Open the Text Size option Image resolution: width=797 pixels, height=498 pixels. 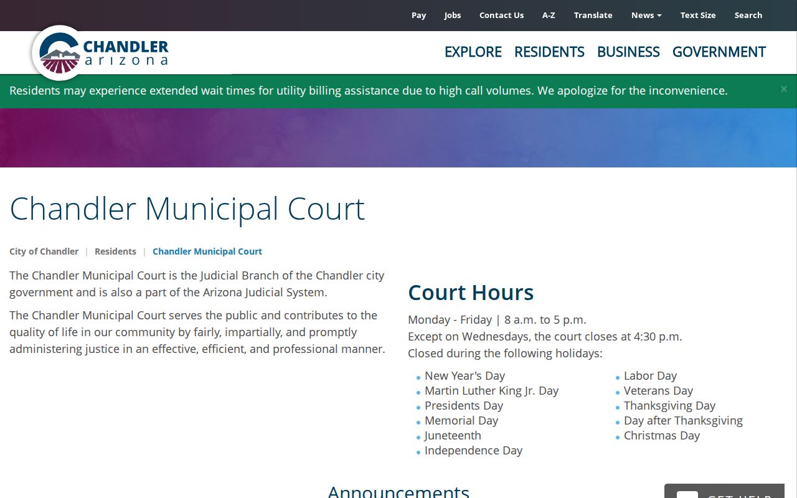click(698, 15)
